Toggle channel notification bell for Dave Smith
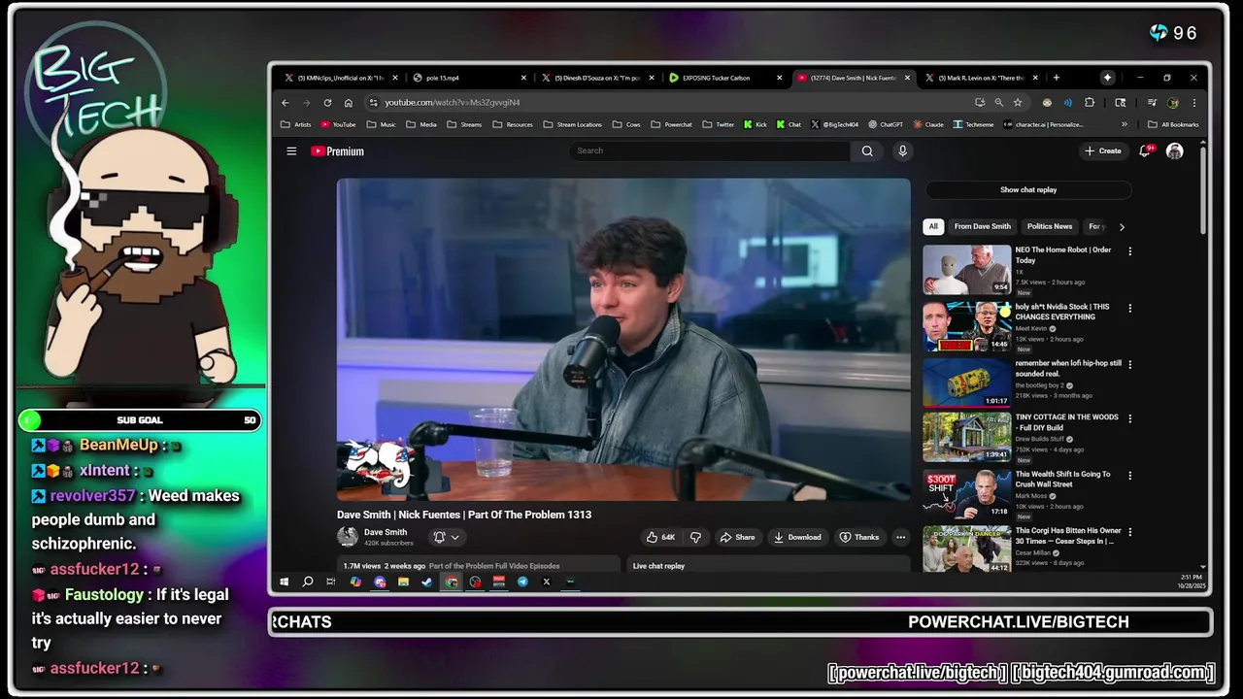This screenshot has height=699, width=1243. click(439, 537)
